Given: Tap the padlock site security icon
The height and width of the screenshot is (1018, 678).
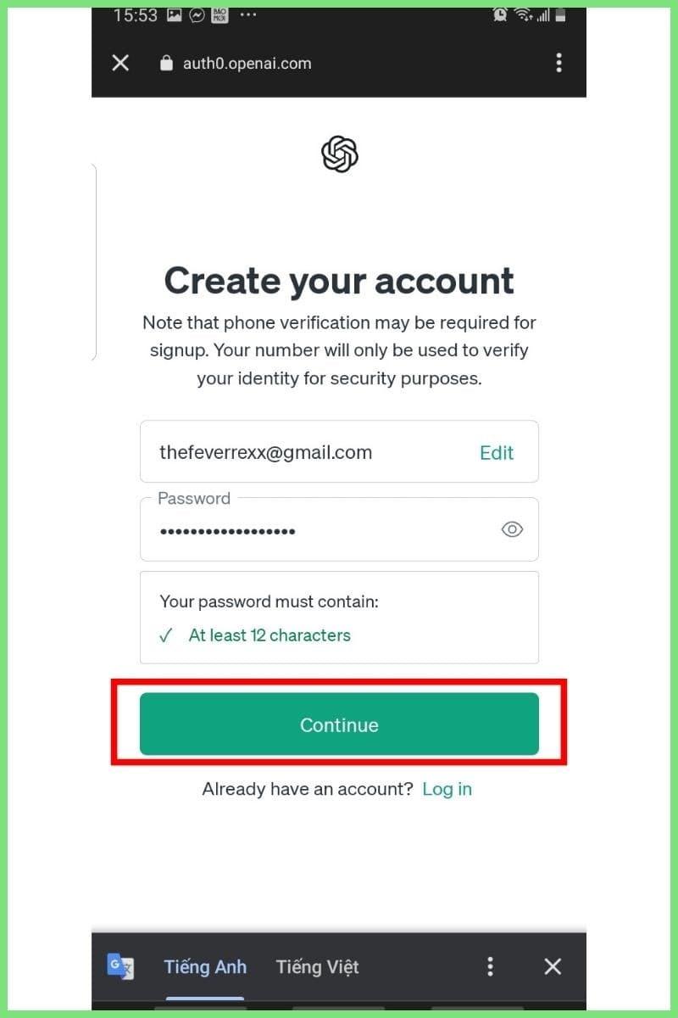Looking at the screenshot, I should [x=166, y=64].
